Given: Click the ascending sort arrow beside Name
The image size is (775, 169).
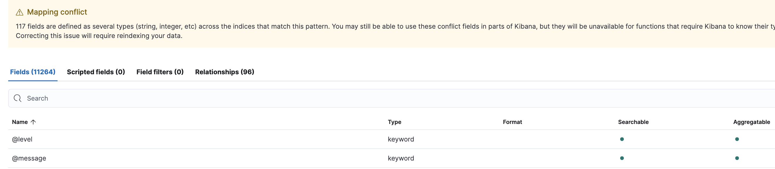Looking at the screenshot, I should (x=33, y=122).
